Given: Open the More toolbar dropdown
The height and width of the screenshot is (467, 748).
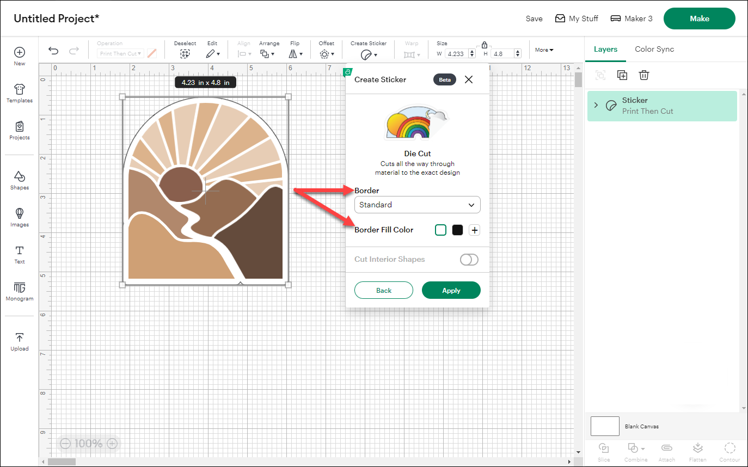Looking at the screenshot, I should 544,50.
